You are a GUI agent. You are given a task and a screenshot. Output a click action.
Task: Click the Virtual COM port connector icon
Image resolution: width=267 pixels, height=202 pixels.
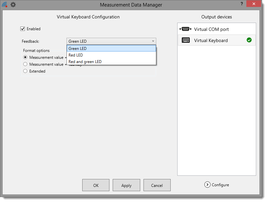tap(185, 29)
